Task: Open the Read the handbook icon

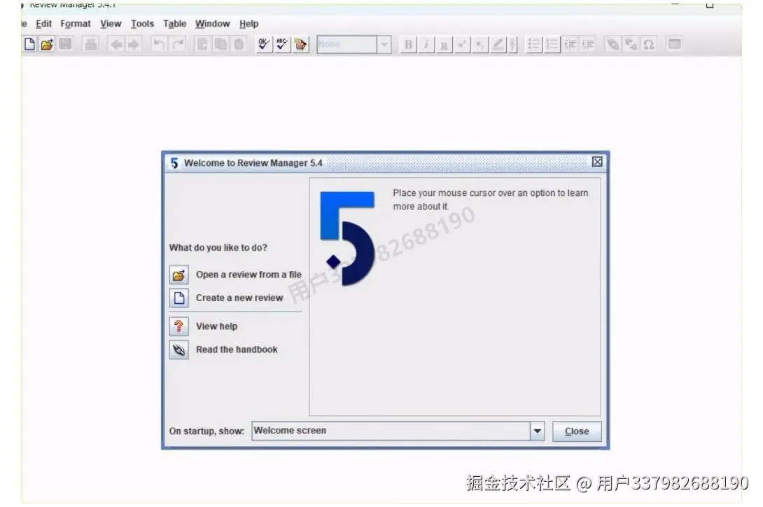Action: point(178,349)
